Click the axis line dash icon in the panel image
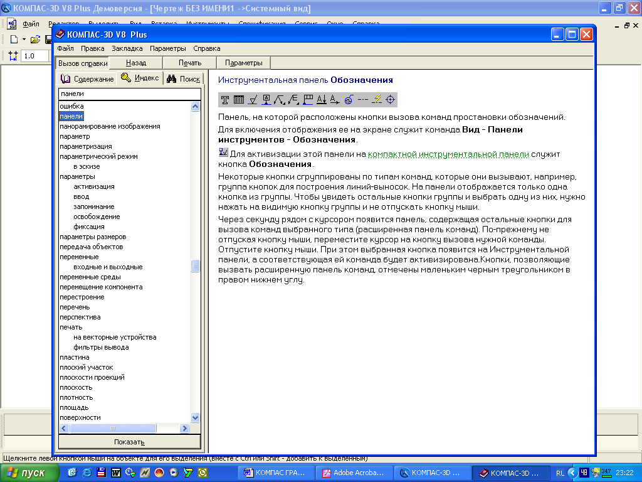The image size is (642, 482). tap(363, 100)
